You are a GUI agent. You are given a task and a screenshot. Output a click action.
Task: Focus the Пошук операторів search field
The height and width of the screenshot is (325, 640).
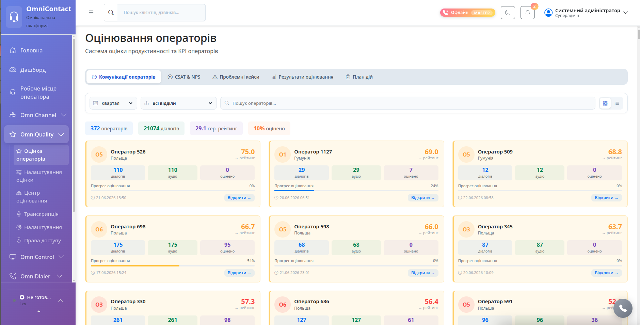coord(408,103)
